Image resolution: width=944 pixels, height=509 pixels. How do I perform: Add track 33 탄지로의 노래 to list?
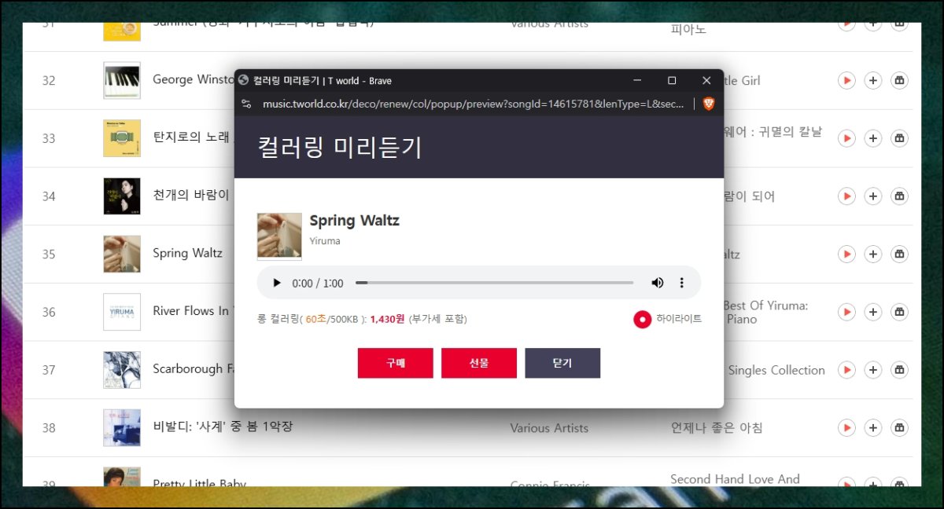point(872,138)
